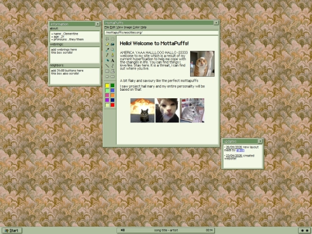Click the "webrings:" section label
The image size is (312, 234).
[56, 44]
